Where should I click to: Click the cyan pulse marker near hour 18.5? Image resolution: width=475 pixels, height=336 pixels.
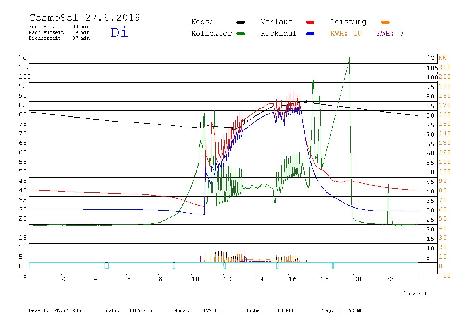pos(333,265)
